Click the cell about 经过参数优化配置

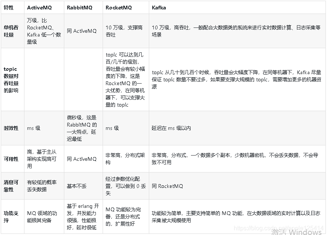coord(126,186)
